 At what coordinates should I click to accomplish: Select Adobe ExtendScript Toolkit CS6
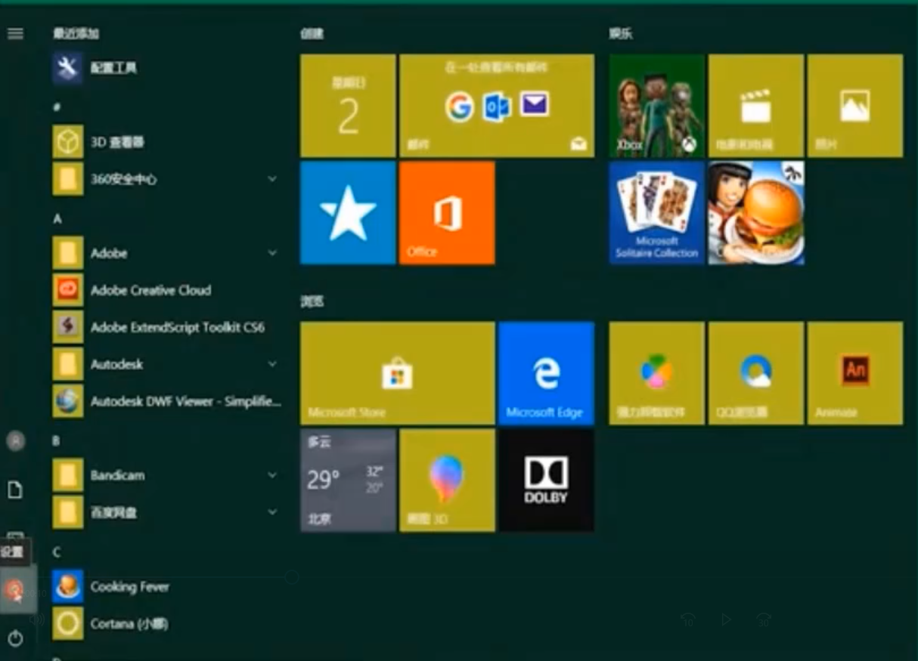(177, 327)
